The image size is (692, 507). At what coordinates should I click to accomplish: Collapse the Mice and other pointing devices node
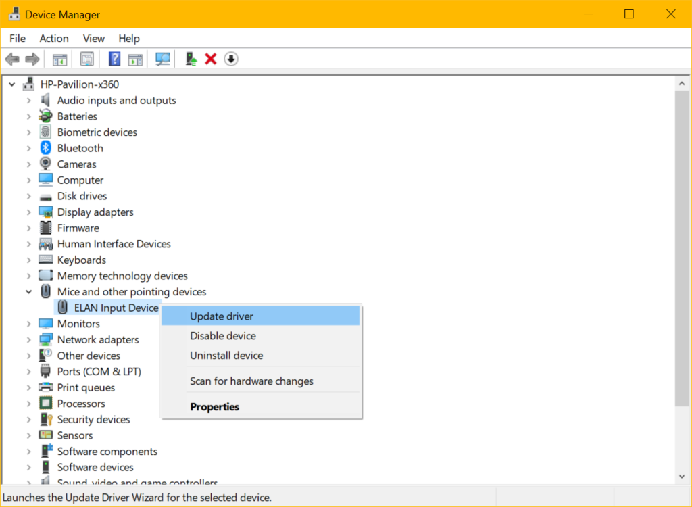click(28, 292)
